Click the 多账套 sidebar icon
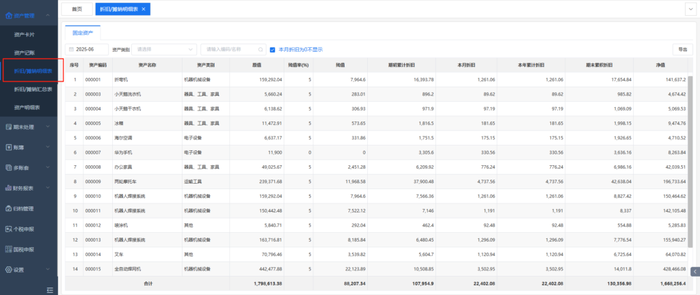The width and height of the screenshot is (700, 295). 8,167
